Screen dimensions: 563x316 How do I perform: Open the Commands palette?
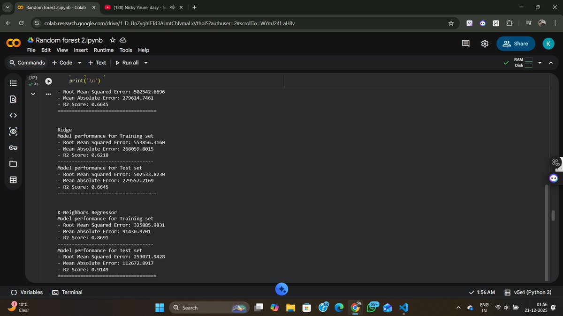27,63
